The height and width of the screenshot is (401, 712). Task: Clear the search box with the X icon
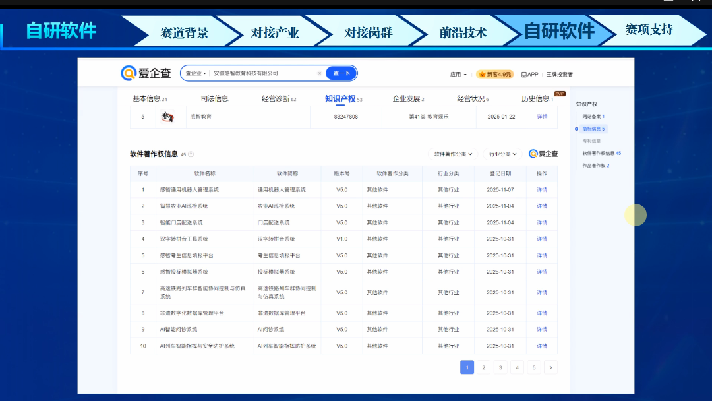click(320, 73)
